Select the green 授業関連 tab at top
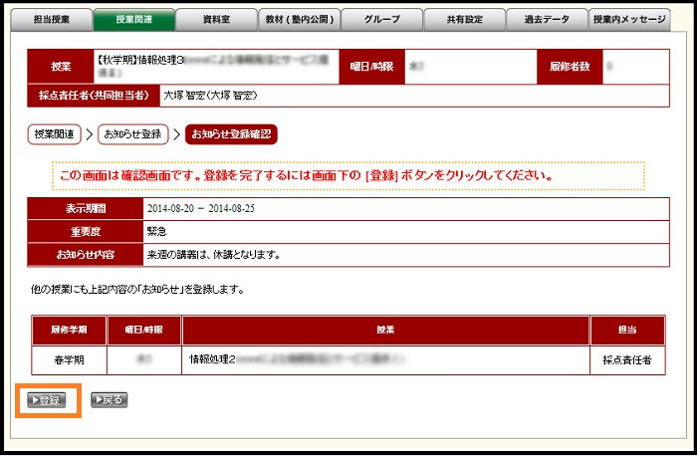Screen dimensions: 697x456 coord(134,19)
